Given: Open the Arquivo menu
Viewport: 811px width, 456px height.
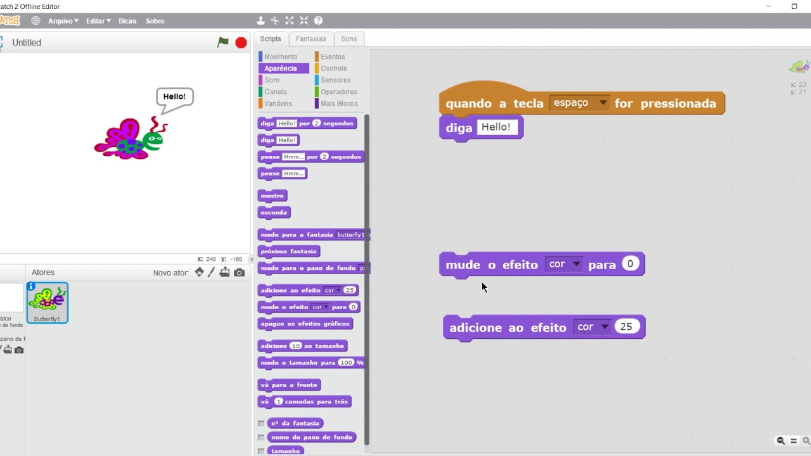Looking at the screenshot, I should click(x=63, y=21).
